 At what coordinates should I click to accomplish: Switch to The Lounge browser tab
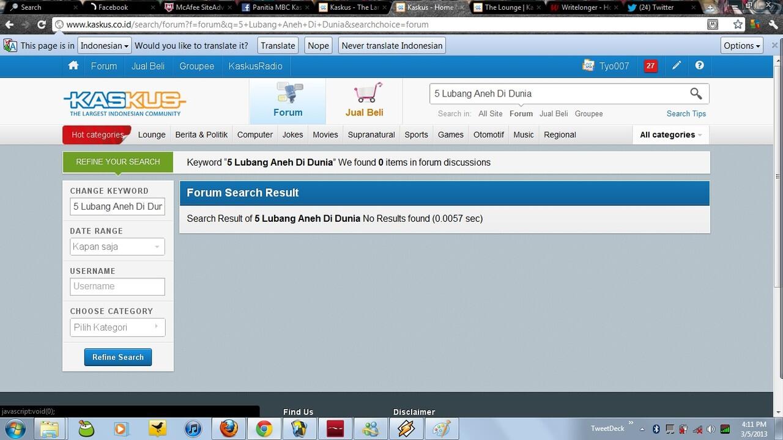point(507,7)
